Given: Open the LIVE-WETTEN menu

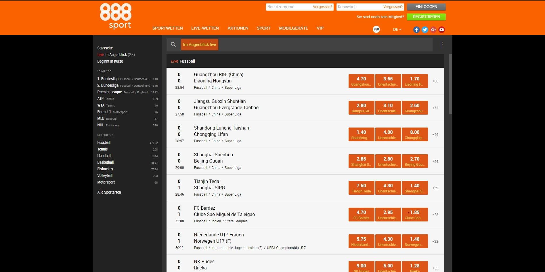Looking at the screenshot, I should (x=205, y=28).
